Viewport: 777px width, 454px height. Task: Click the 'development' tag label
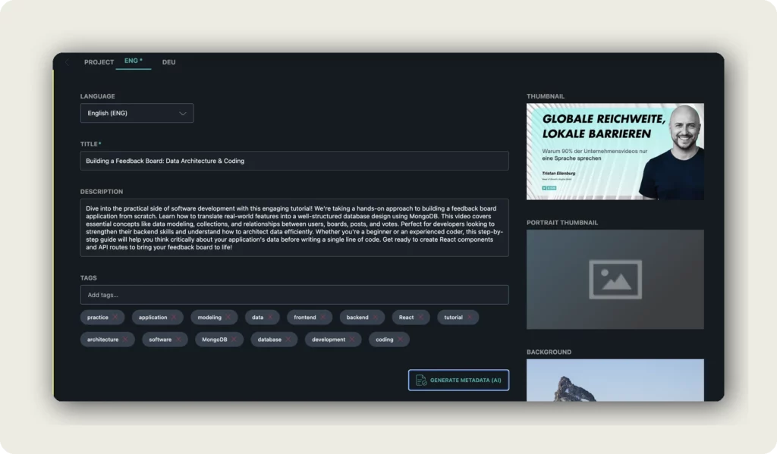329,340
